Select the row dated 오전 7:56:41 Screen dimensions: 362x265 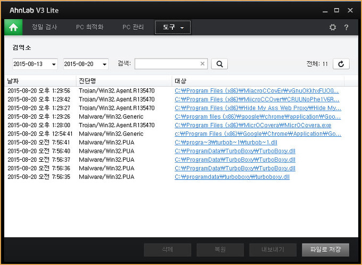click(181, 143)
